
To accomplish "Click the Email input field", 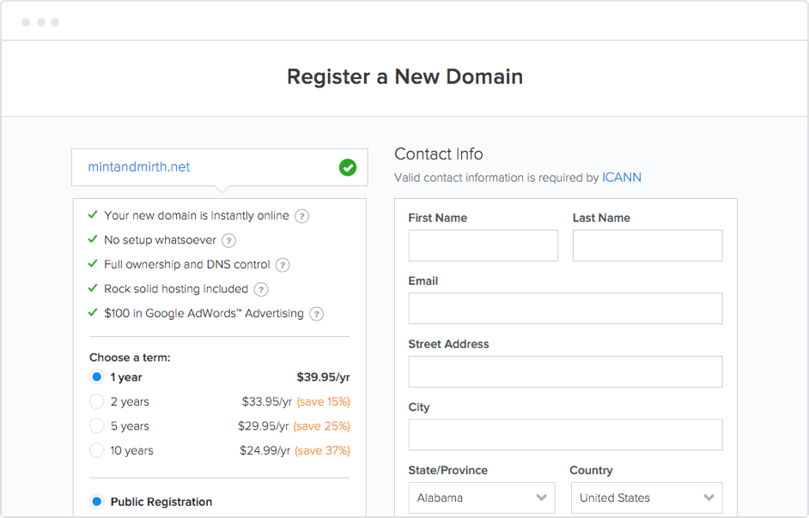I will pyautogui.click(x=565, y=309).
